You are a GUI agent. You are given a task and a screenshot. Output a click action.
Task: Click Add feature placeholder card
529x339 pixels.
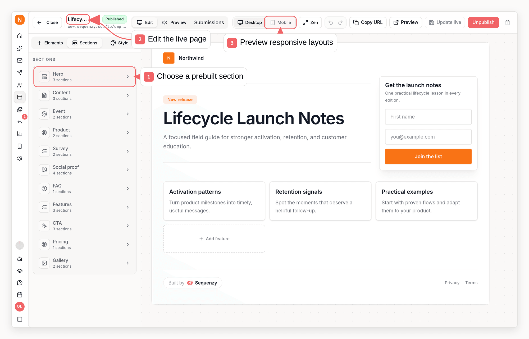(x=214, y=239)
